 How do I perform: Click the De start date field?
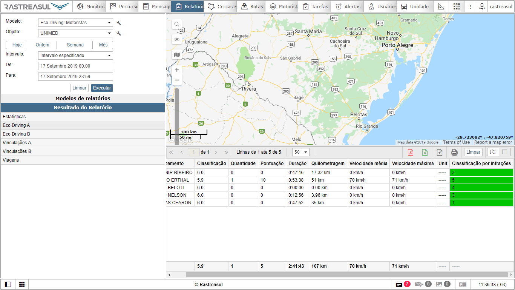coord(75,66)
